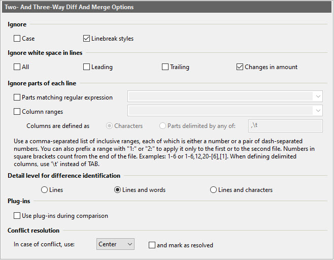Image resolution: width=334 pixels, height=260 pixels.
Task: Expand the Column ranges combo box
Action: click(x=318, y=111)
